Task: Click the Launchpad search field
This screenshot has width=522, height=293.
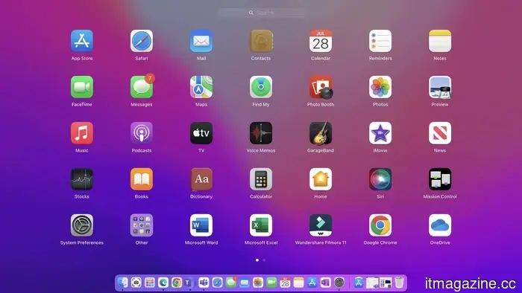Action: tap(261, 13)
